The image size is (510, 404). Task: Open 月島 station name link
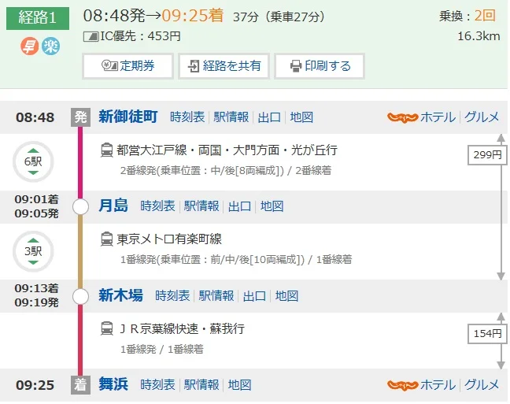[x=113, y=206]
